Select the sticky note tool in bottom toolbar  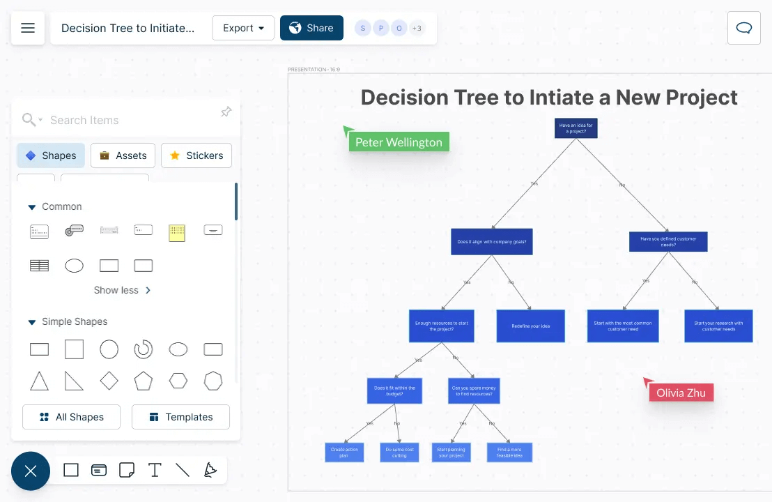127,470
